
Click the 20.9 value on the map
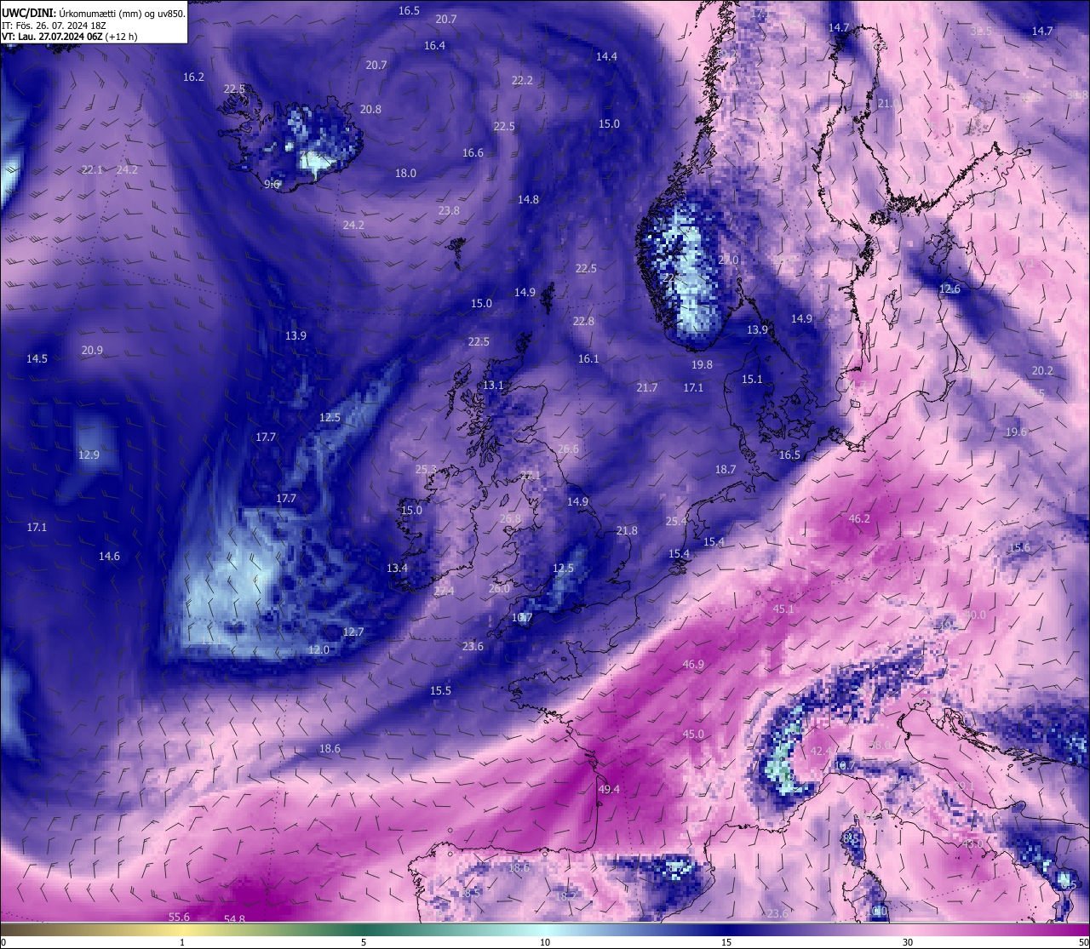coord(92,351)
